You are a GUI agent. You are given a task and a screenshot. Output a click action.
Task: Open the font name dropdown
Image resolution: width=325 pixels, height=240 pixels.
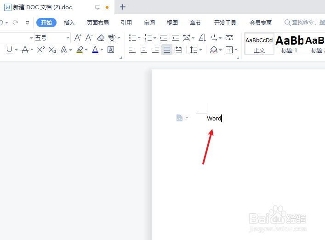(x=31, y=38)
